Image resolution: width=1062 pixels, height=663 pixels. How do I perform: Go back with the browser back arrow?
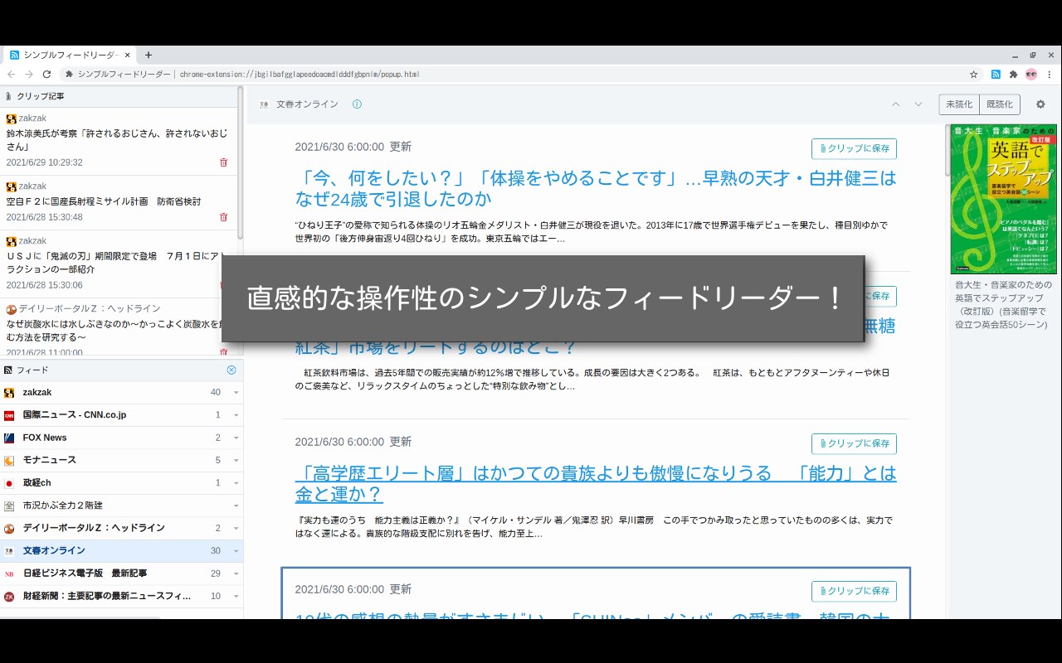(12, 74)
